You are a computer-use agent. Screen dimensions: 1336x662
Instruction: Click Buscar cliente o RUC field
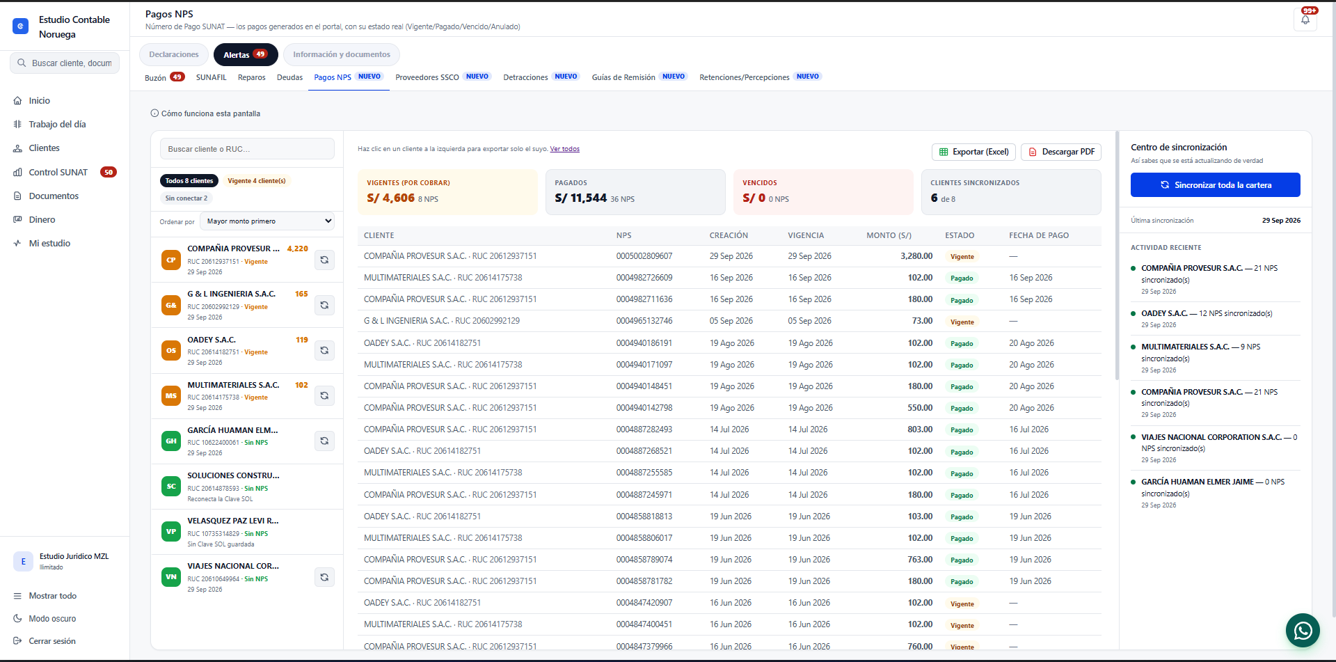(x=248, y=149)
